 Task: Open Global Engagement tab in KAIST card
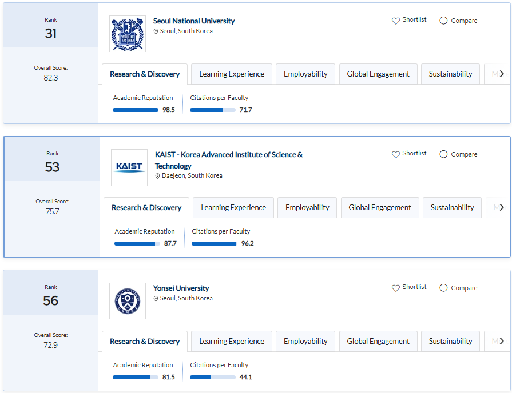pyautogui.click(x=380, y=208)
